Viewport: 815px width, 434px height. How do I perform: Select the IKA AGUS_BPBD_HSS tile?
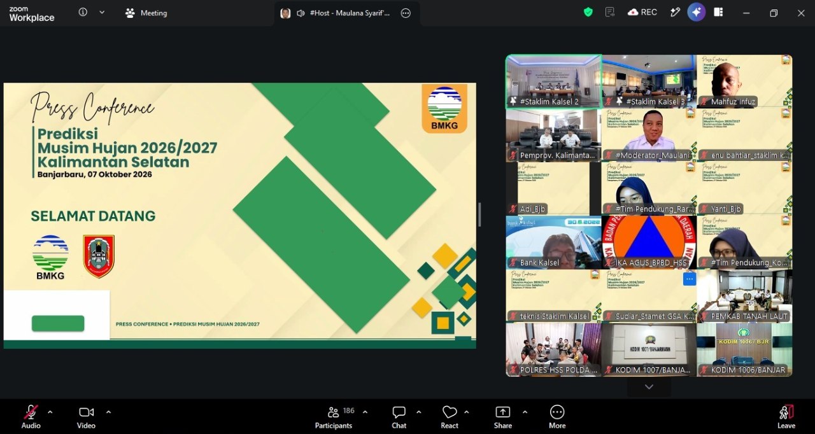[649, 242]
